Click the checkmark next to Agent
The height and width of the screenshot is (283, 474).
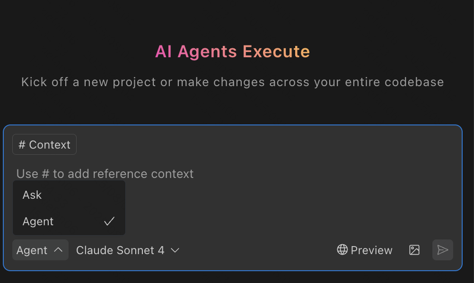(x=109, y=221)
